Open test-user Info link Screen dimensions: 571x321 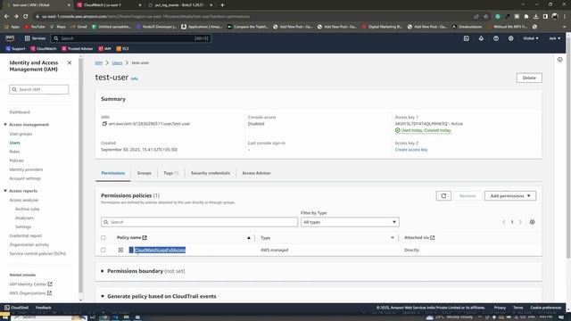pos(135,78)
